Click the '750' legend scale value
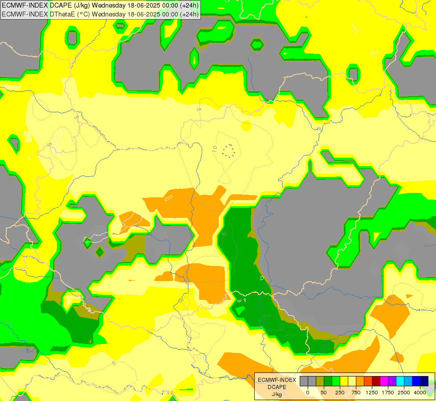The image size is (436, 401). pos(356,393)
